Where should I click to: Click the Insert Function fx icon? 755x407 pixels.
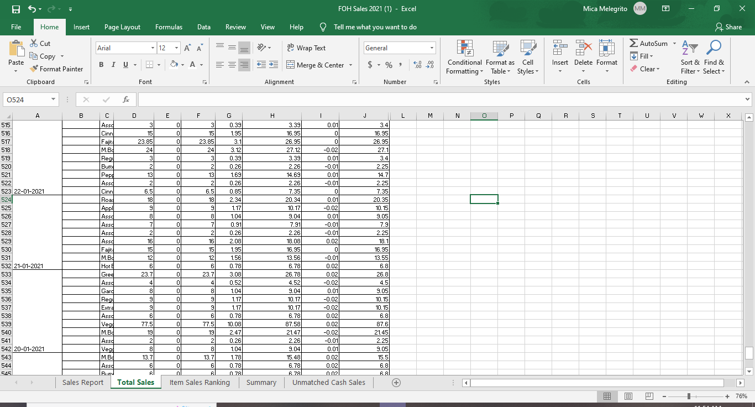pyautogui.click(x=126, y=100)
